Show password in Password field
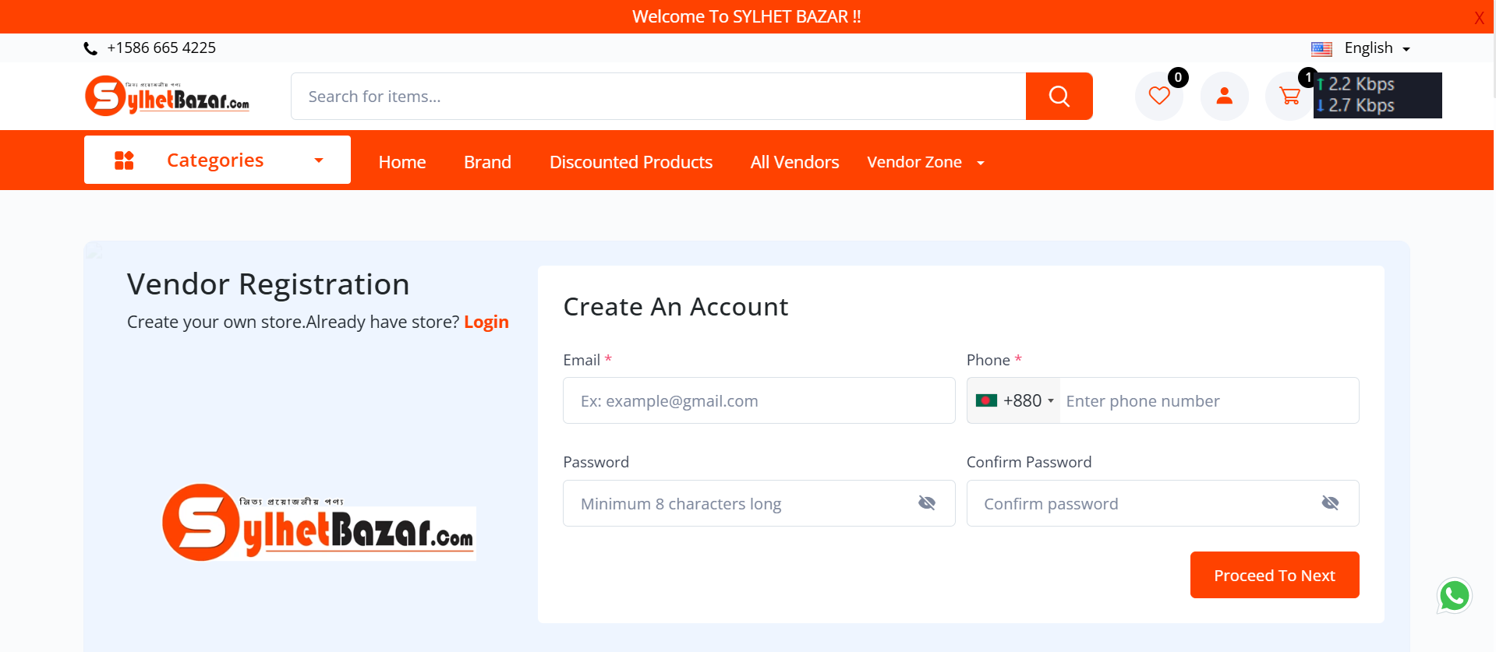 coord(927,503)
